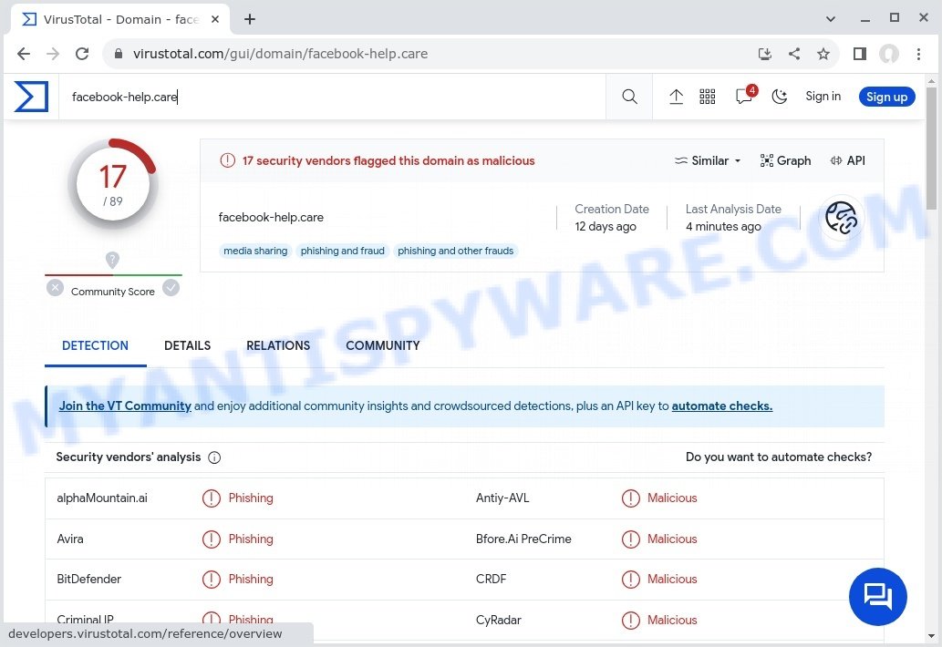Viewport: 942px width, 647px height.
Task: Bookmark this page with star icon
Action: pos(823,54)
